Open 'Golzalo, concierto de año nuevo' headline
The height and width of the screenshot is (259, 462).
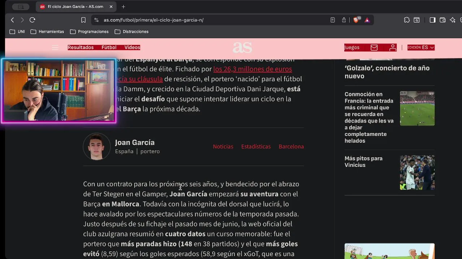pyautogui.click(x=387, y=72)
